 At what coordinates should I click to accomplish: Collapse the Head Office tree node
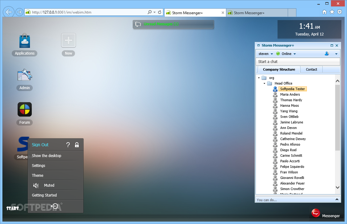pos(264,83)
